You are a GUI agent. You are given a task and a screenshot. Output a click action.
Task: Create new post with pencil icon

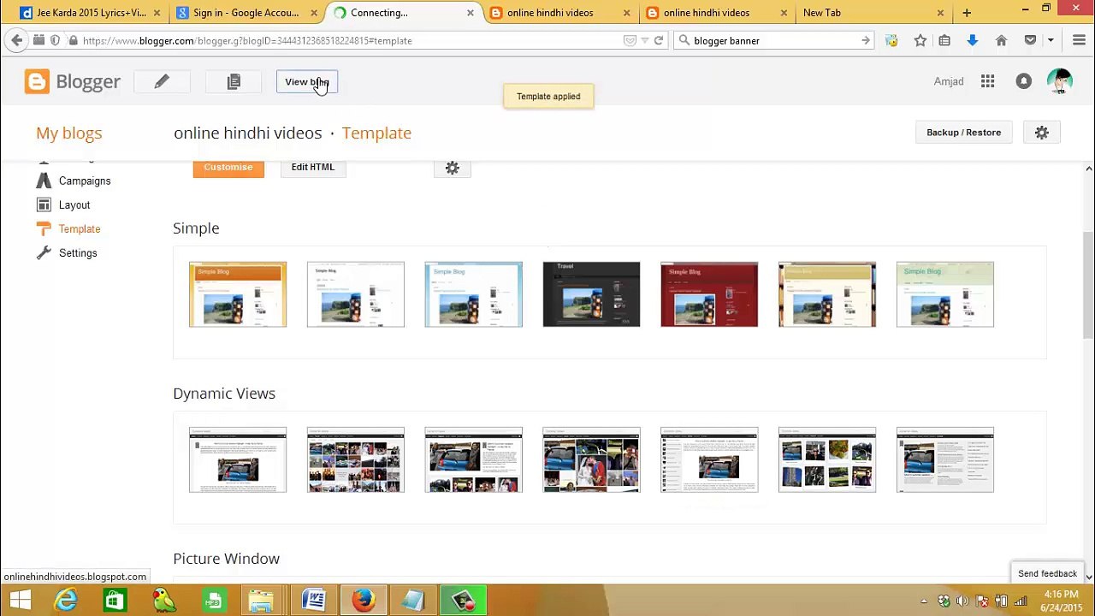[x=162, y=81]
